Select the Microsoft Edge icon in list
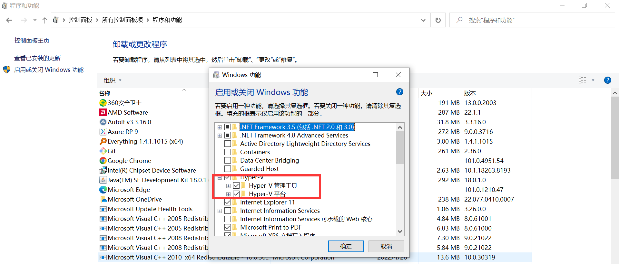619x264 pixels. coord(103,190)
